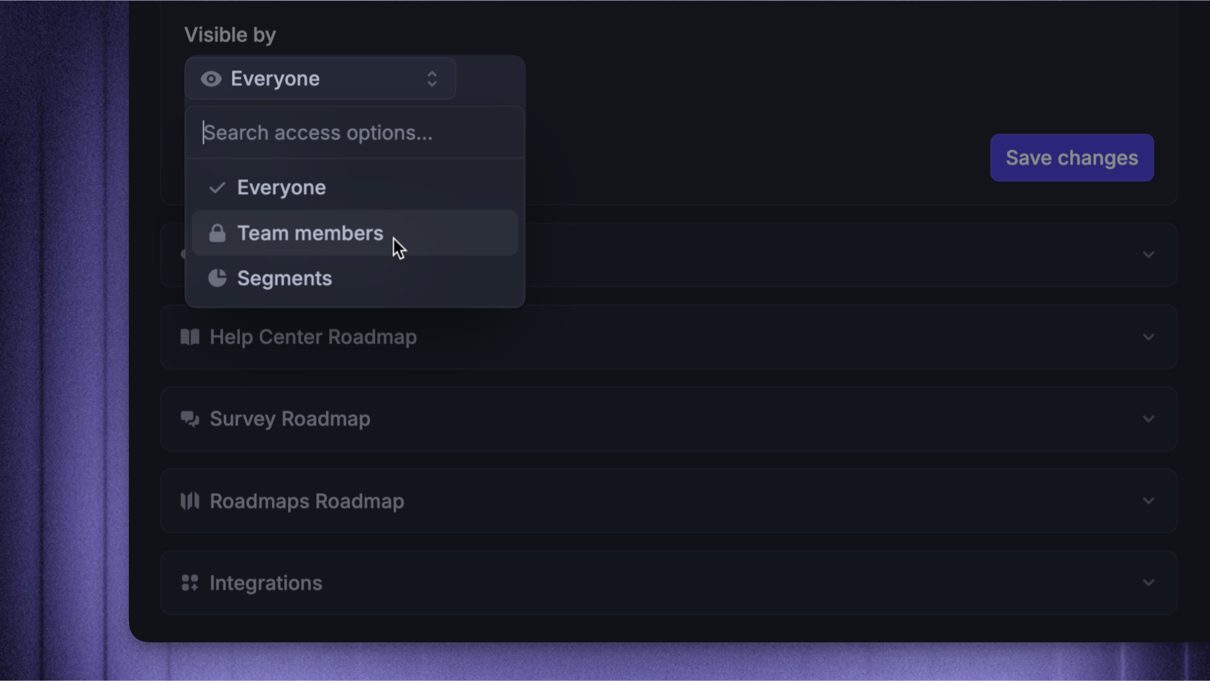The width and height of the screenshot is (1210, 681).
Task: Expand the Roadmaps Roadmap chevron
Action: point(1148,501)
